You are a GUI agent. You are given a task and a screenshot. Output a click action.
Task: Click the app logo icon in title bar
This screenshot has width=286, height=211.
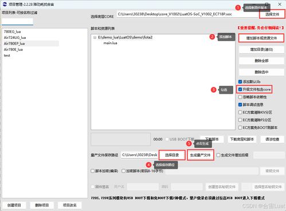[5, 4]
